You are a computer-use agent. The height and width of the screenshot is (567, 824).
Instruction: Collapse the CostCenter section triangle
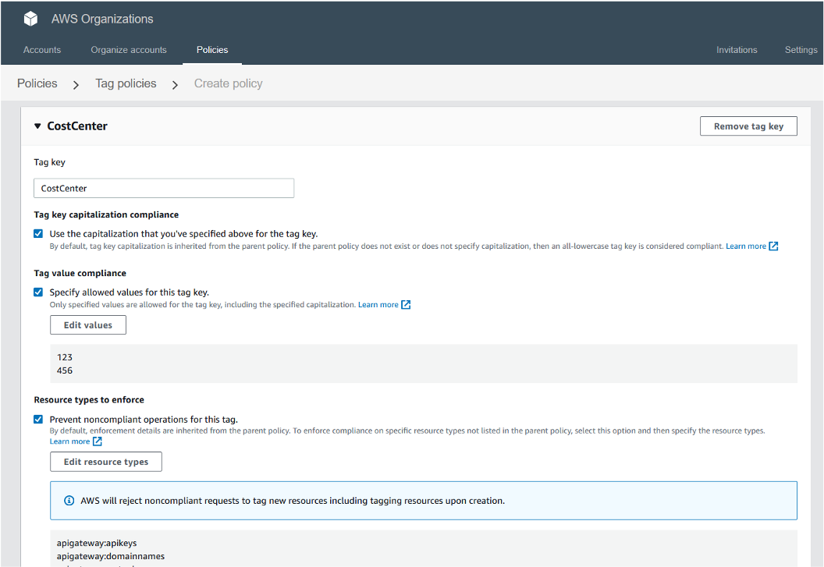[x=37, y=126]
